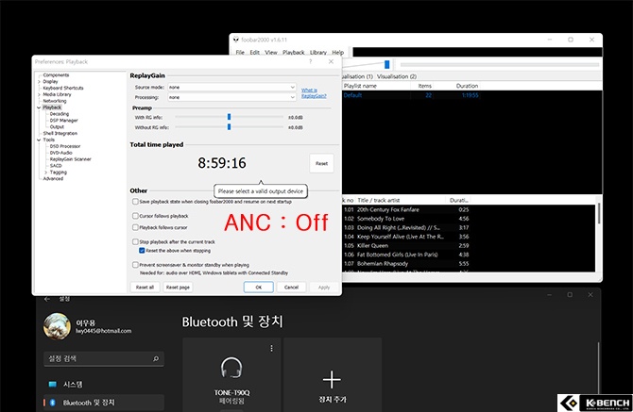The image size is (633, 412).
Task: Open the Edit menu in foobar2000
Action: pos(255,53)
